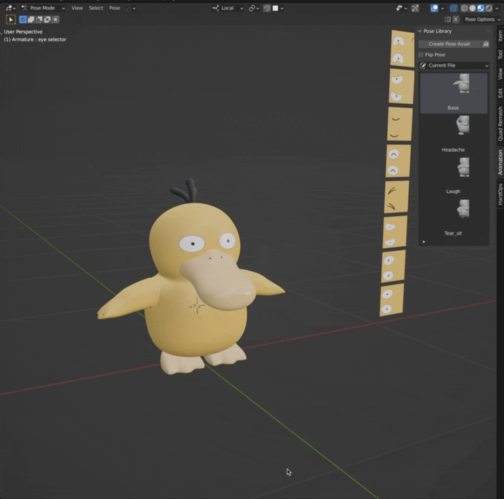Choose invert selection mode icon
Image resolution: width=504 pixels, height=499 pixels.
tap(47, 20)
